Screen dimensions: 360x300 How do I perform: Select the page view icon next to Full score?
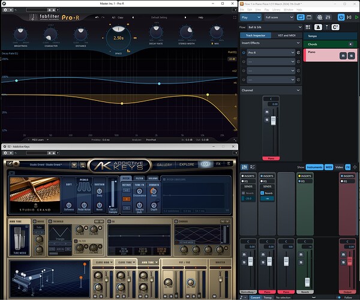click(x=309, y=17)
